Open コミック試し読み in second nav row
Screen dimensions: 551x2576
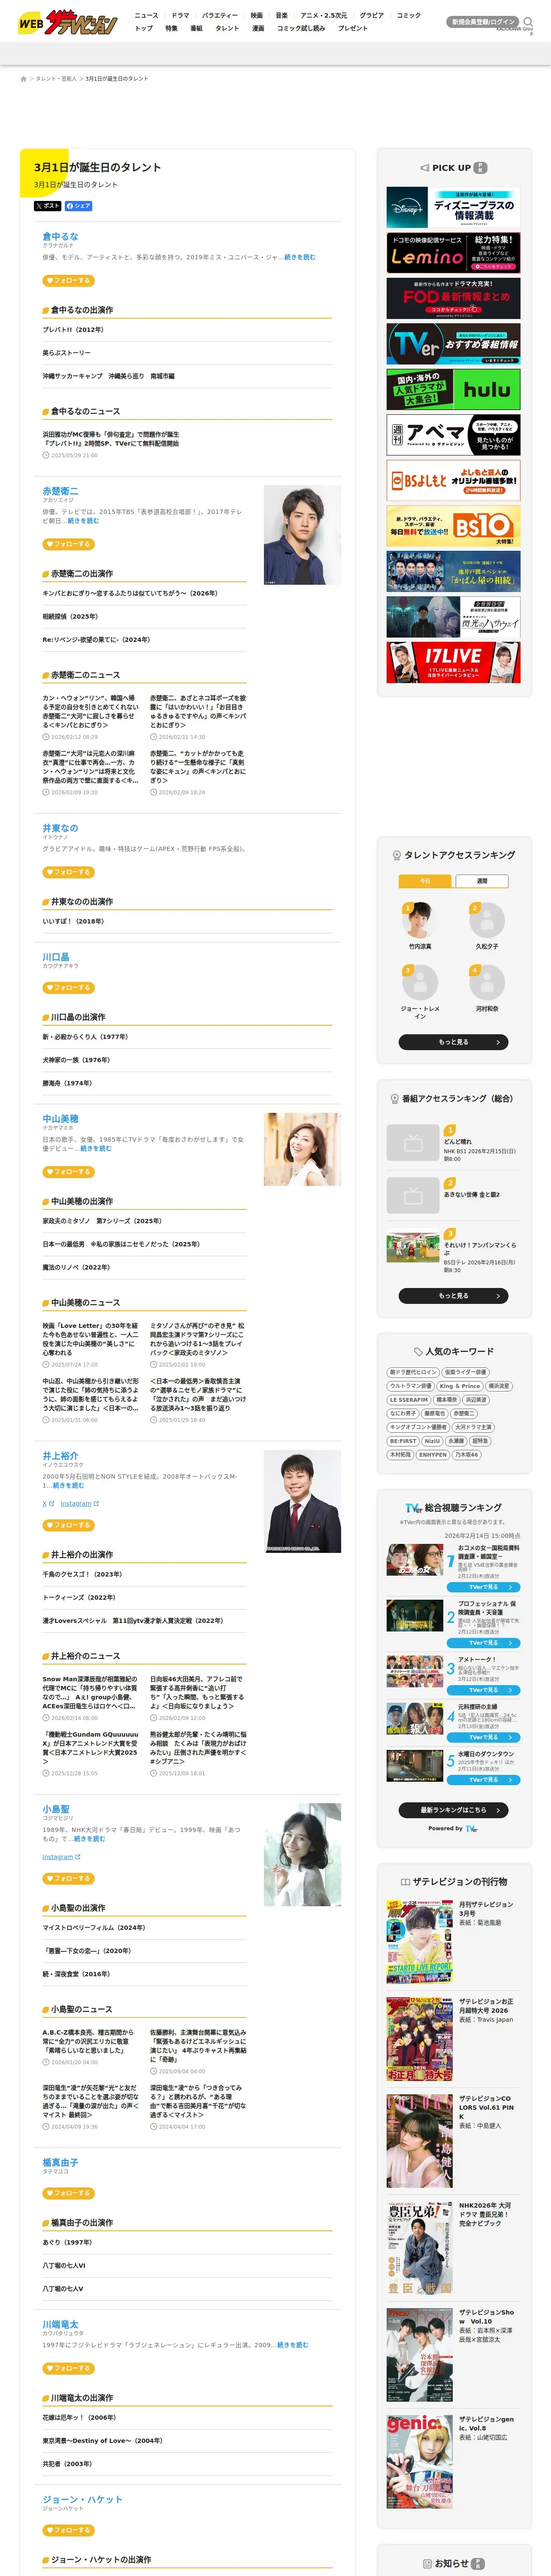[301, 28]
